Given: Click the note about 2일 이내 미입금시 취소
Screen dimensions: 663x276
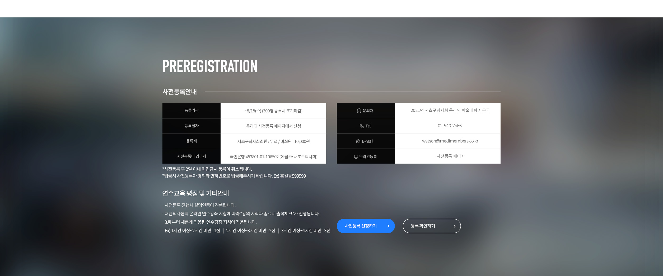Looking at the screenshot, I should 207,169.
